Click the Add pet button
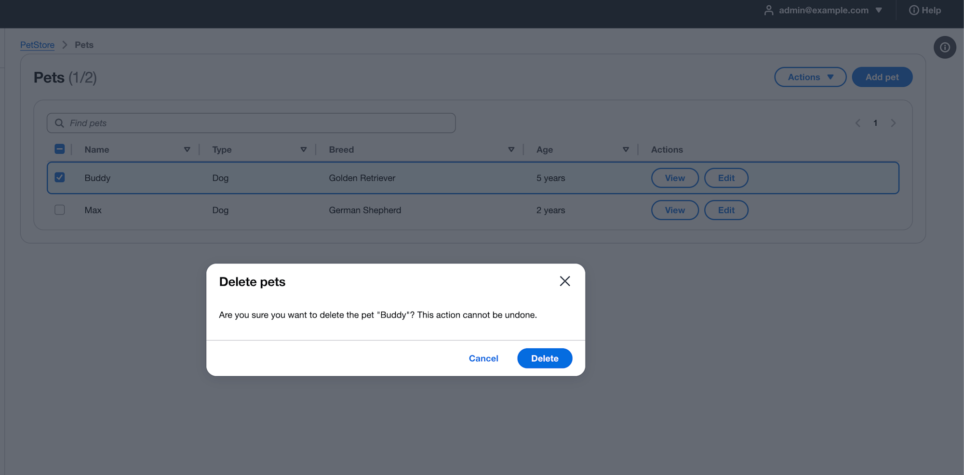Viewport: 964px width, 475px height. click(882, 77)
